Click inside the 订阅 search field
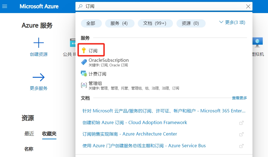Image resolution: width=268 pixels, height=157 pixels. click(163, 6)
